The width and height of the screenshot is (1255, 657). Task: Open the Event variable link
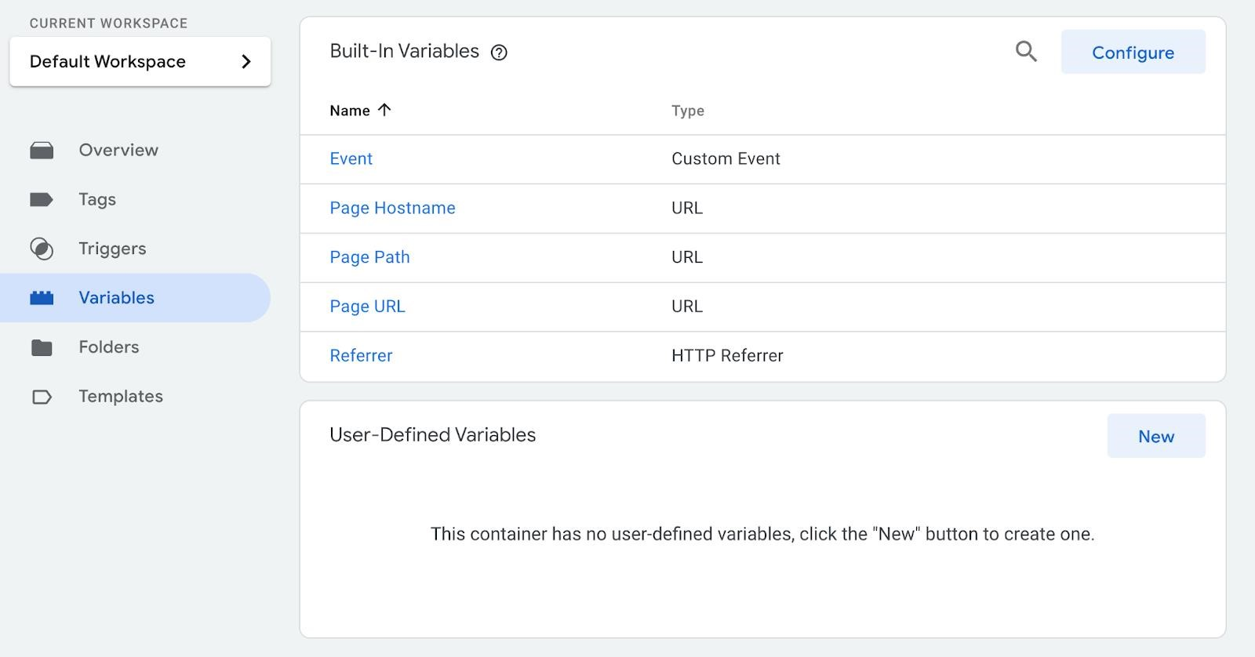[x=351, y=159]
